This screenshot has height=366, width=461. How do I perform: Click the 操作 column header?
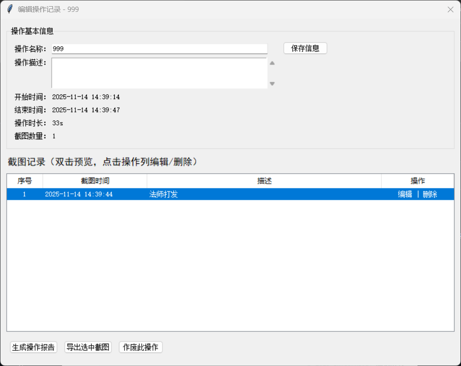pos(417,181)
